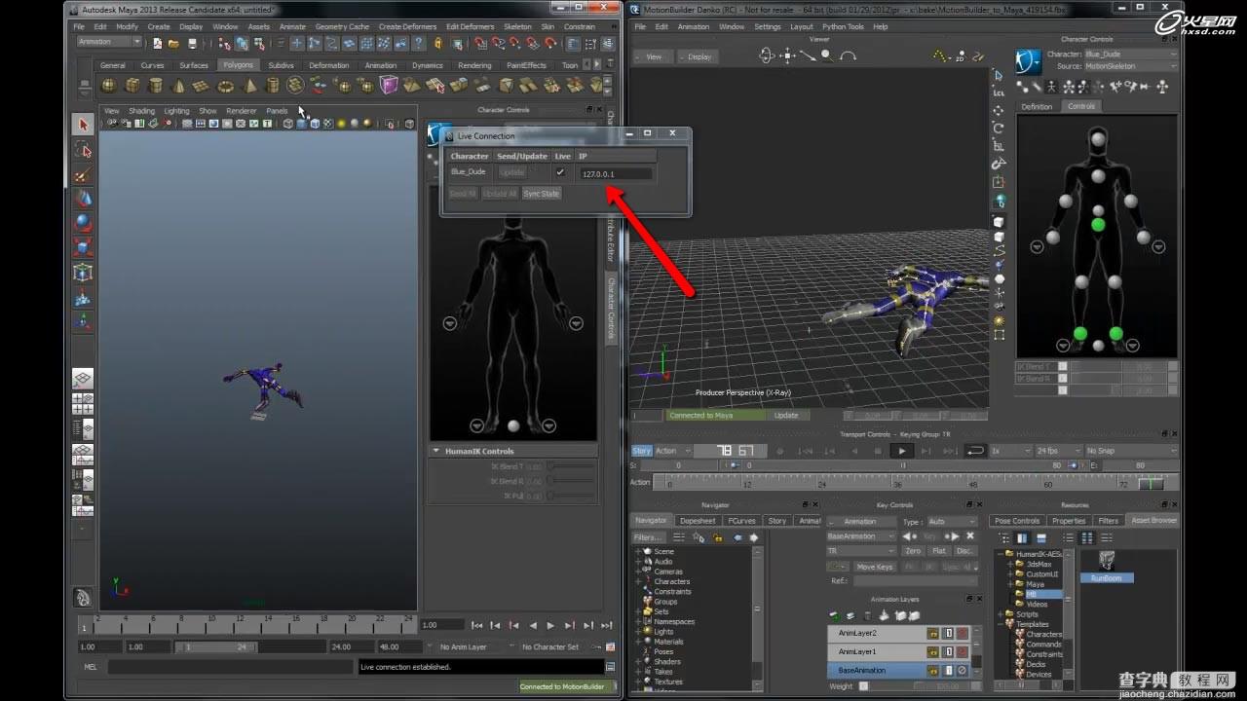Click the MotionBuilder selection arrow tool icon
This screenshot has width=1247, height=701.
click(999, 75)
